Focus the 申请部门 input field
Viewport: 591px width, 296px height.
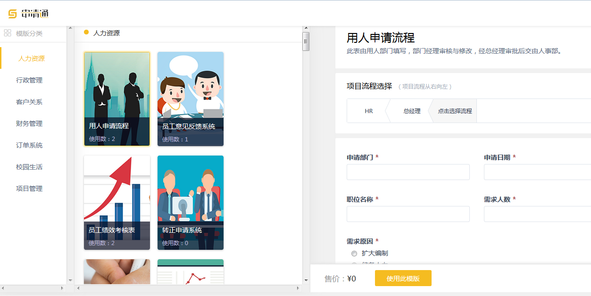tap(408, 172)
